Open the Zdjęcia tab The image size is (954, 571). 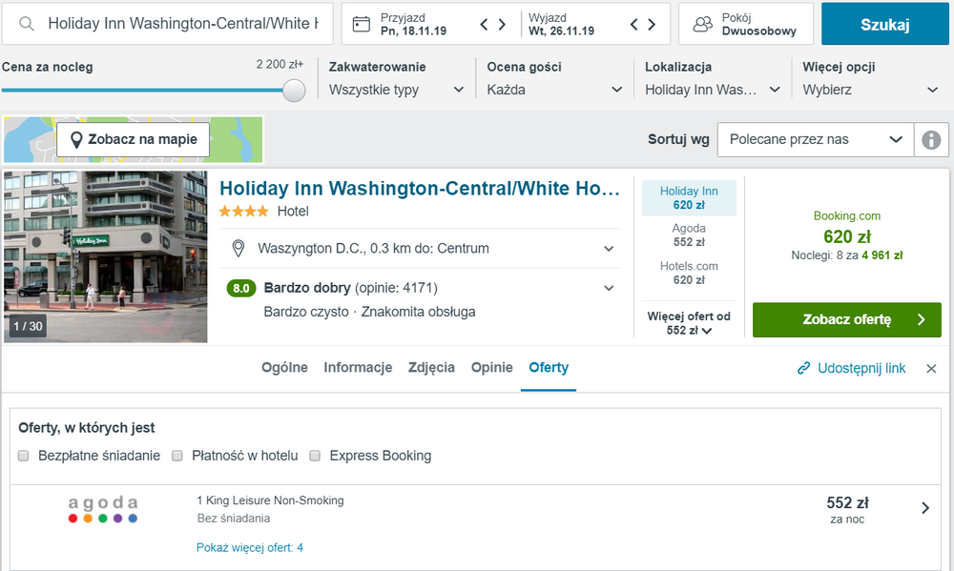(x=431, y=368)
